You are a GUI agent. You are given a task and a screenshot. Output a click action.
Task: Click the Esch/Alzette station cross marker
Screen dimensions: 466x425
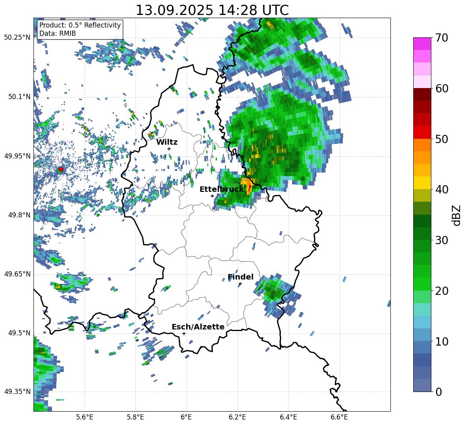point(184,333)
